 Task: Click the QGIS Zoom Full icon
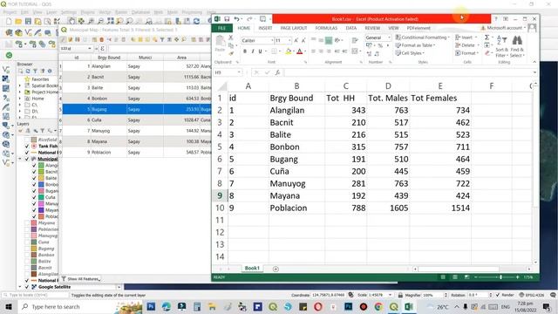(111, 21)
